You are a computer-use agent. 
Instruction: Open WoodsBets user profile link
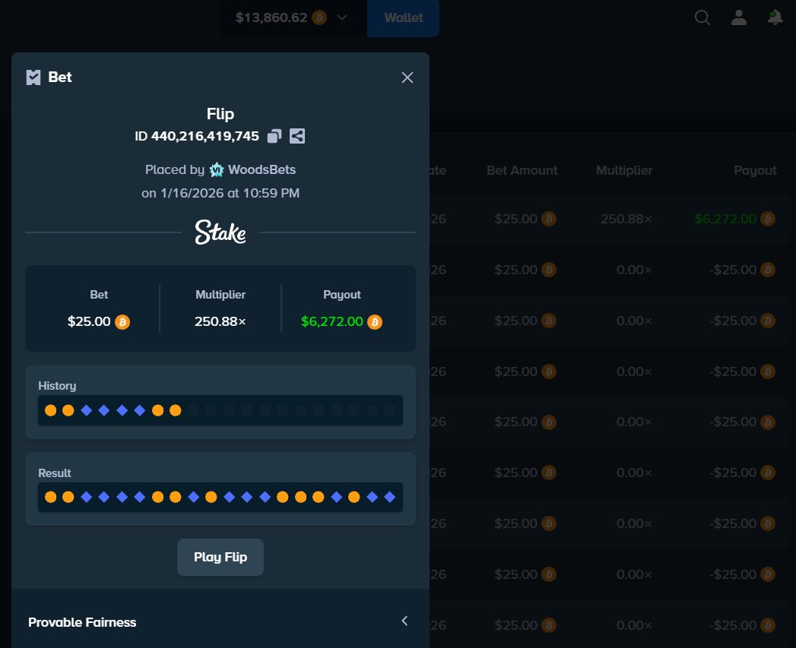(262, 169)
